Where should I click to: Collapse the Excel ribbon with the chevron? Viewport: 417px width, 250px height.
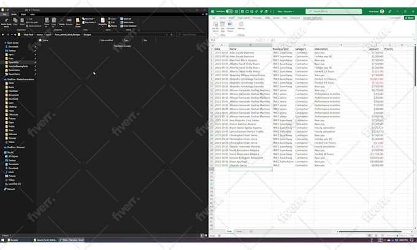click(413, 34)
